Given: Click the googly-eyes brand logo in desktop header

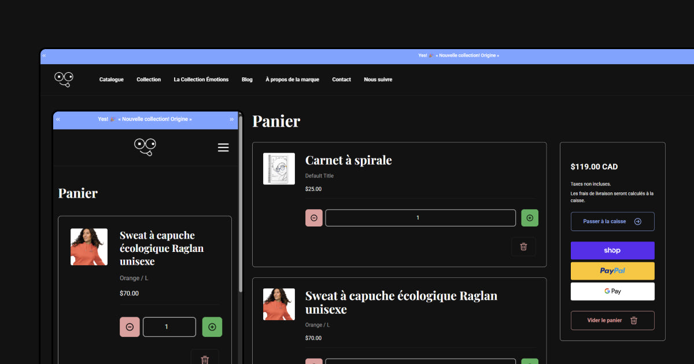Looking at the screenshot, I should pyautogui.click(x=64, y=79).
